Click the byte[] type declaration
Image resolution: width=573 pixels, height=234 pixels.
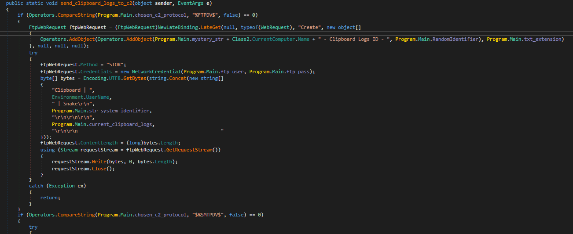click(49, 78)
